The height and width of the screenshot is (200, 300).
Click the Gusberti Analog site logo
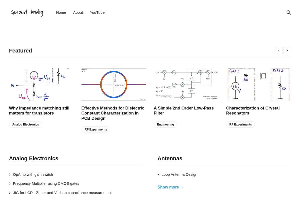(27, 12)
